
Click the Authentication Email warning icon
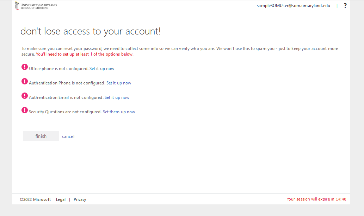coord(25,96)
